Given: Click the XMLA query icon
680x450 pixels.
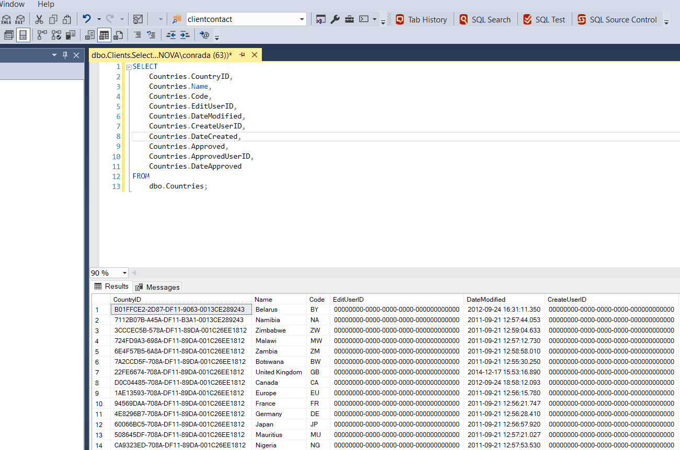Looking at the screenshot, I should (6, 19).
